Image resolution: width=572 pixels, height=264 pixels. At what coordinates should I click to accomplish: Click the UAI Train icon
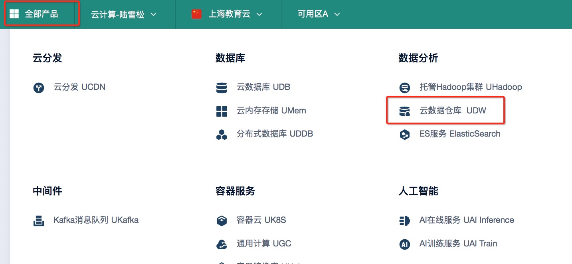[x=405, y=244]
